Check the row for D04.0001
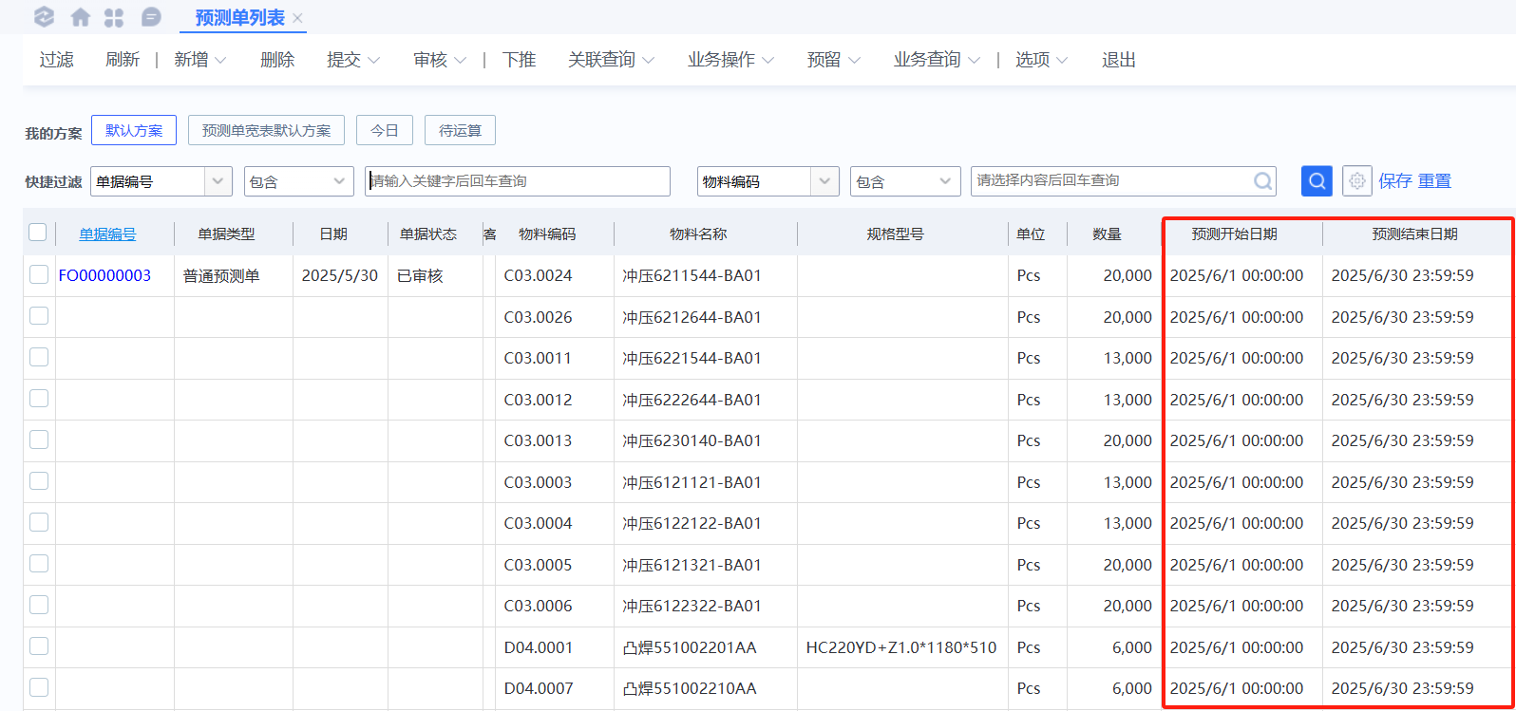The width and height of the screenshot is (1516, 711). [39, 646]
